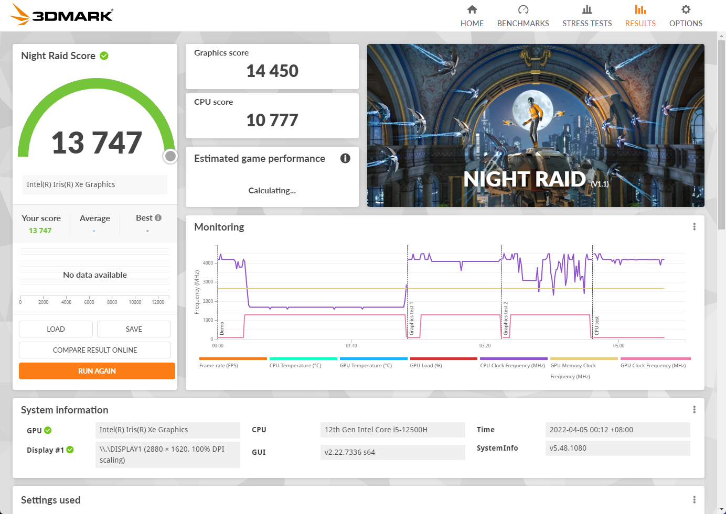Open Options gear icon
The image size is (726, 514).
pyautogui.click(x=686, y=10)
